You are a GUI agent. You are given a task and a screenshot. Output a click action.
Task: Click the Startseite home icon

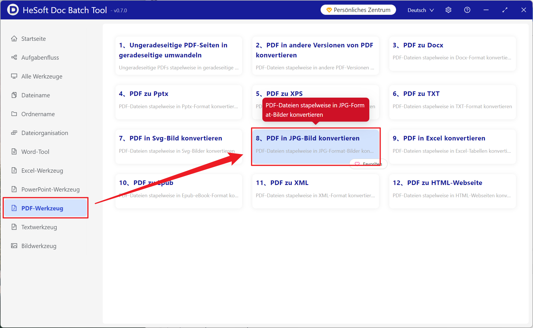point(14,39)
